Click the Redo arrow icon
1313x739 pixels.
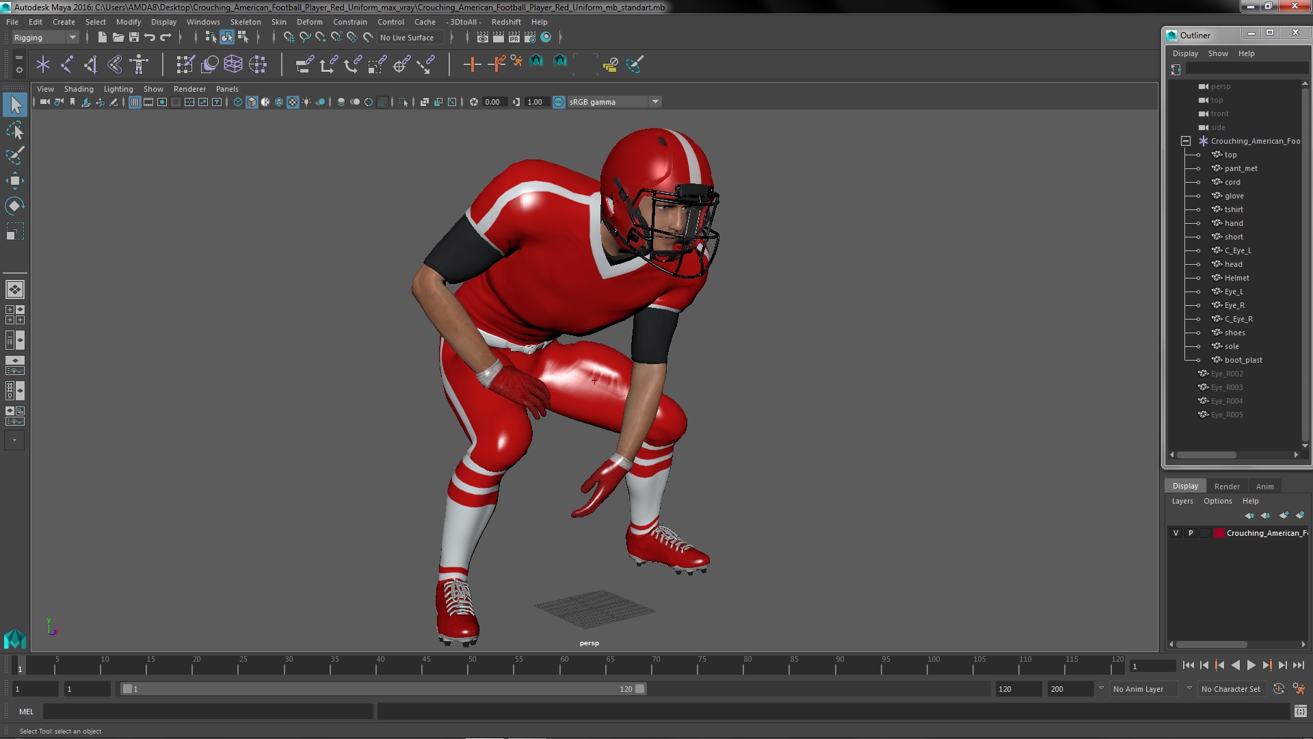tap(165, 37)
